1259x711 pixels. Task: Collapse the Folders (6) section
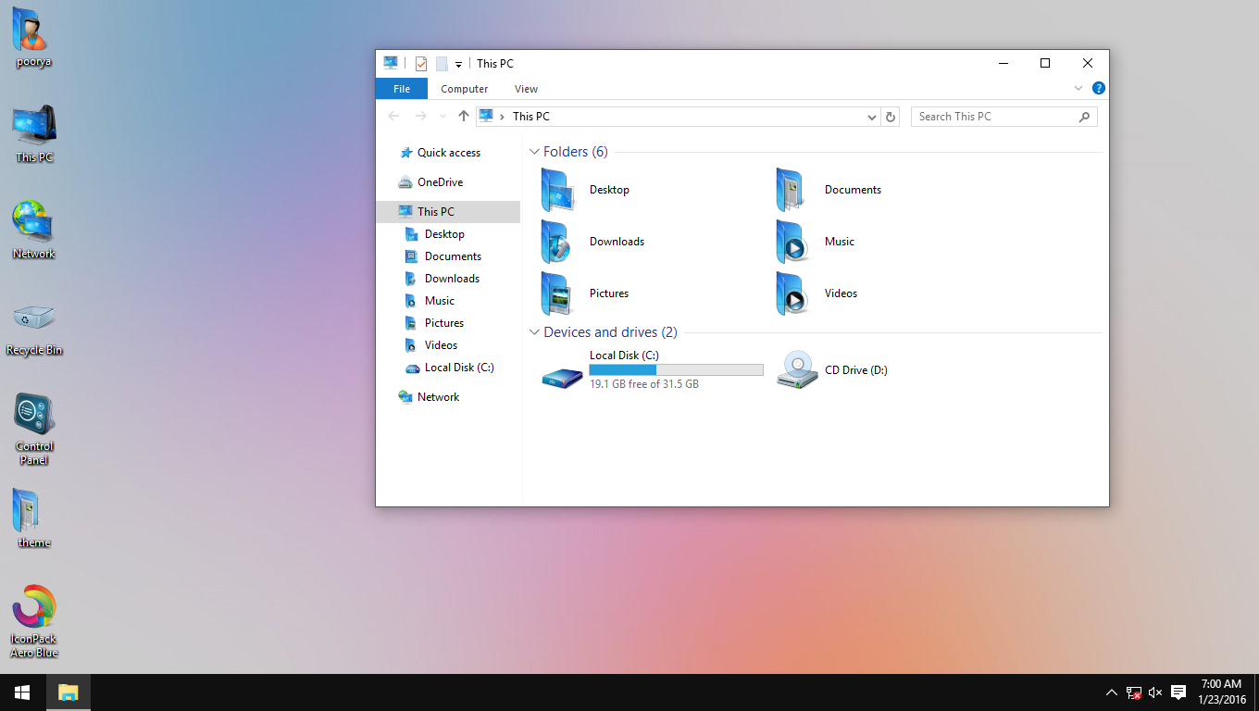tap(534, 151)
